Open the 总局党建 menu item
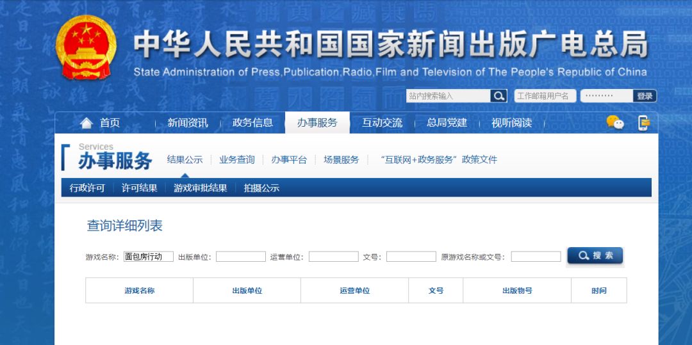This screenshot has height=345, width=692. [x=447, y=123]
